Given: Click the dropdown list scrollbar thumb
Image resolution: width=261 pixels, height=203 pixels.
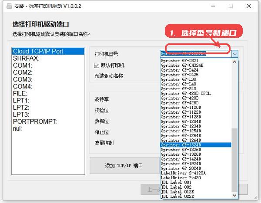Looking at the screenshot, I should [x=234, y=160].
